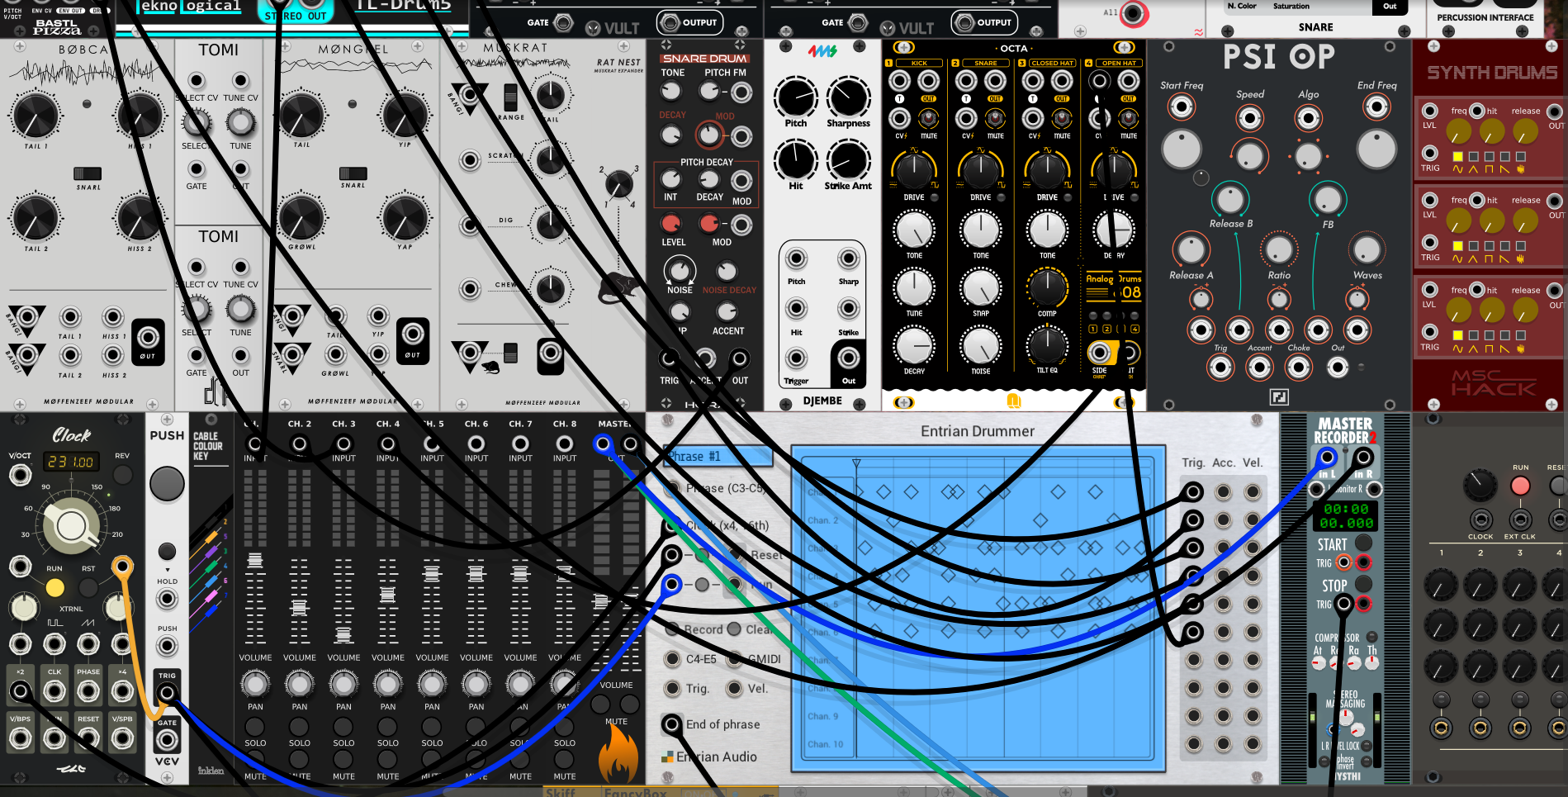Click the red LEVEL knob on Snare Drum
Screen dimensions: 1568x797
pyautogui.click(x=671, y=223)
